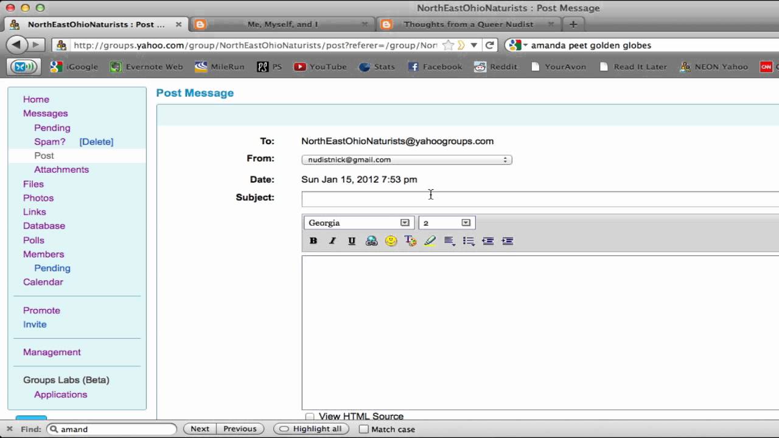Open the Georgia font family dropdown
Screen dimensions: 779x438
point(404,223)
